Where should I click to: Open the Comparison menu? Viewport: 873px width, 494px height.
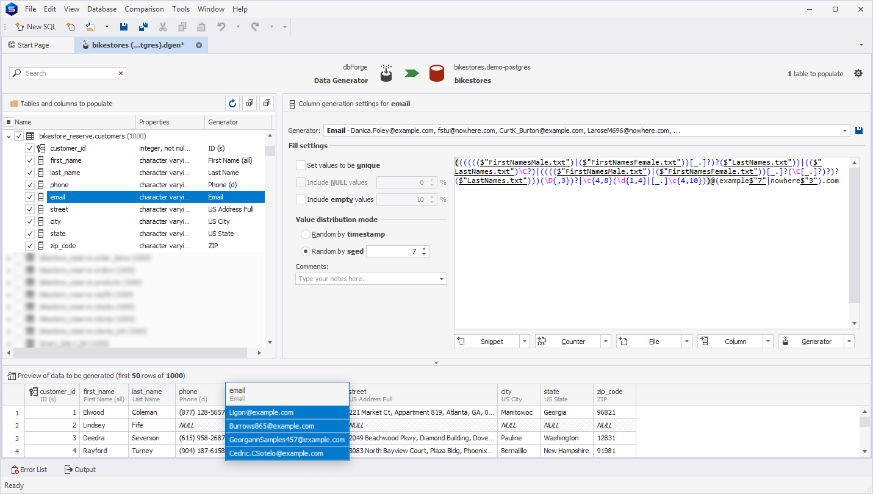[x=144, y=9]
